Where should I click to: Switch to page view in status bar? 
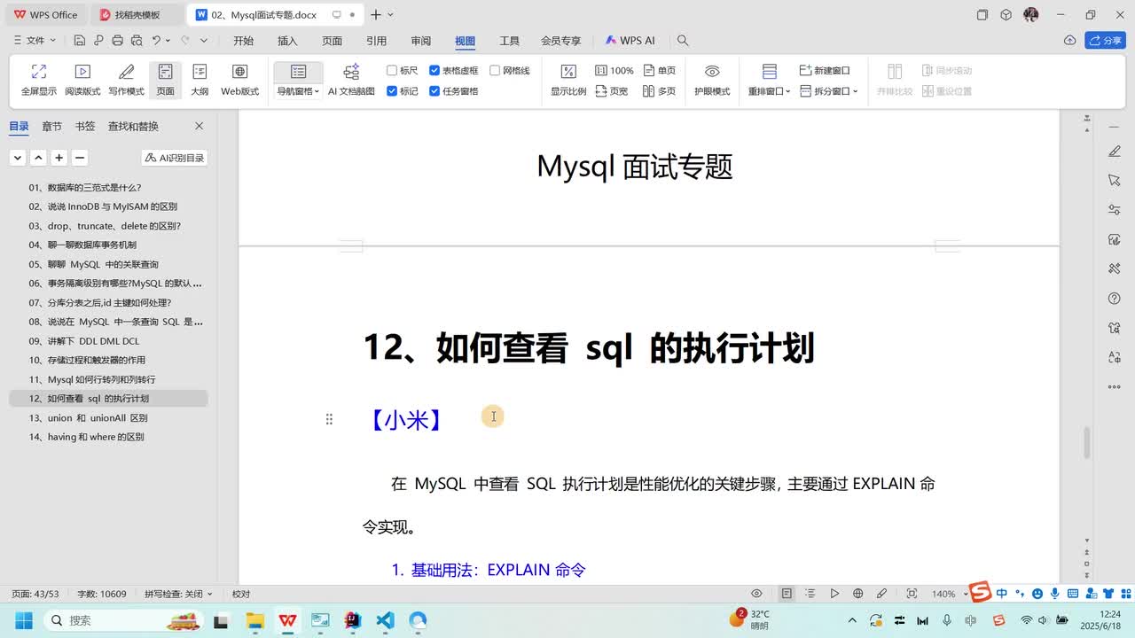point(787,594)
